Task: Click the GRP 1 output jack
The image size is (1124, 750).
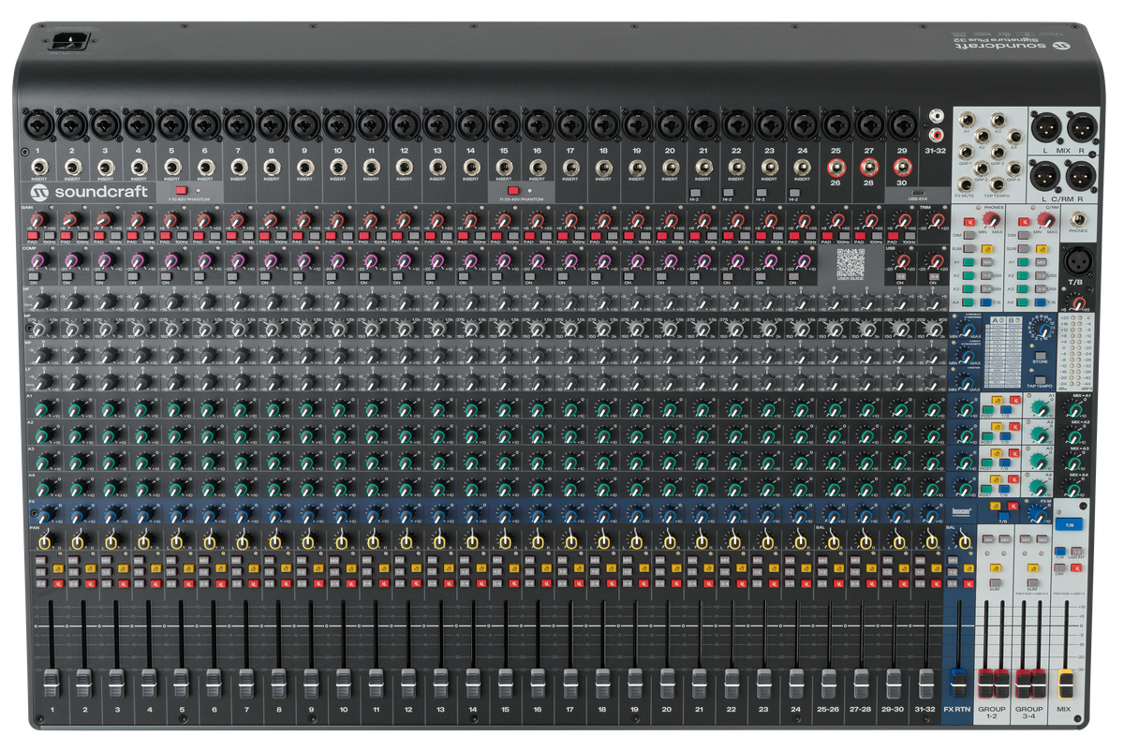Action: point(966,153)
